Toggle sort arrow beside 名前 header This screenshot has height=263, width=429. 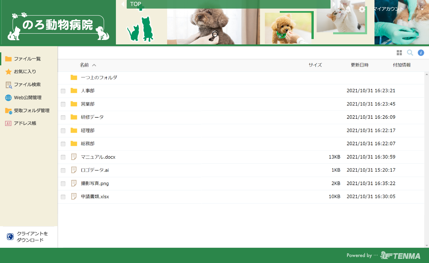point(94,65)
